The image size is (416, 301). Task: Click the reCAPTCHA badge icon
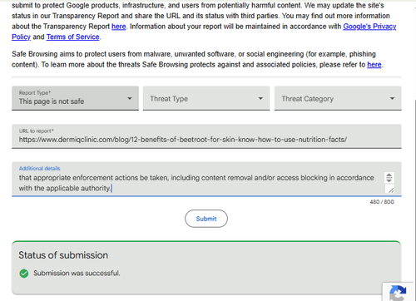tap(398, 293)
